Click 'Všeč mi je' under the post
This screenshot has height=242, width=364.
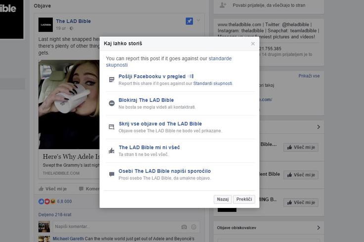53,189
